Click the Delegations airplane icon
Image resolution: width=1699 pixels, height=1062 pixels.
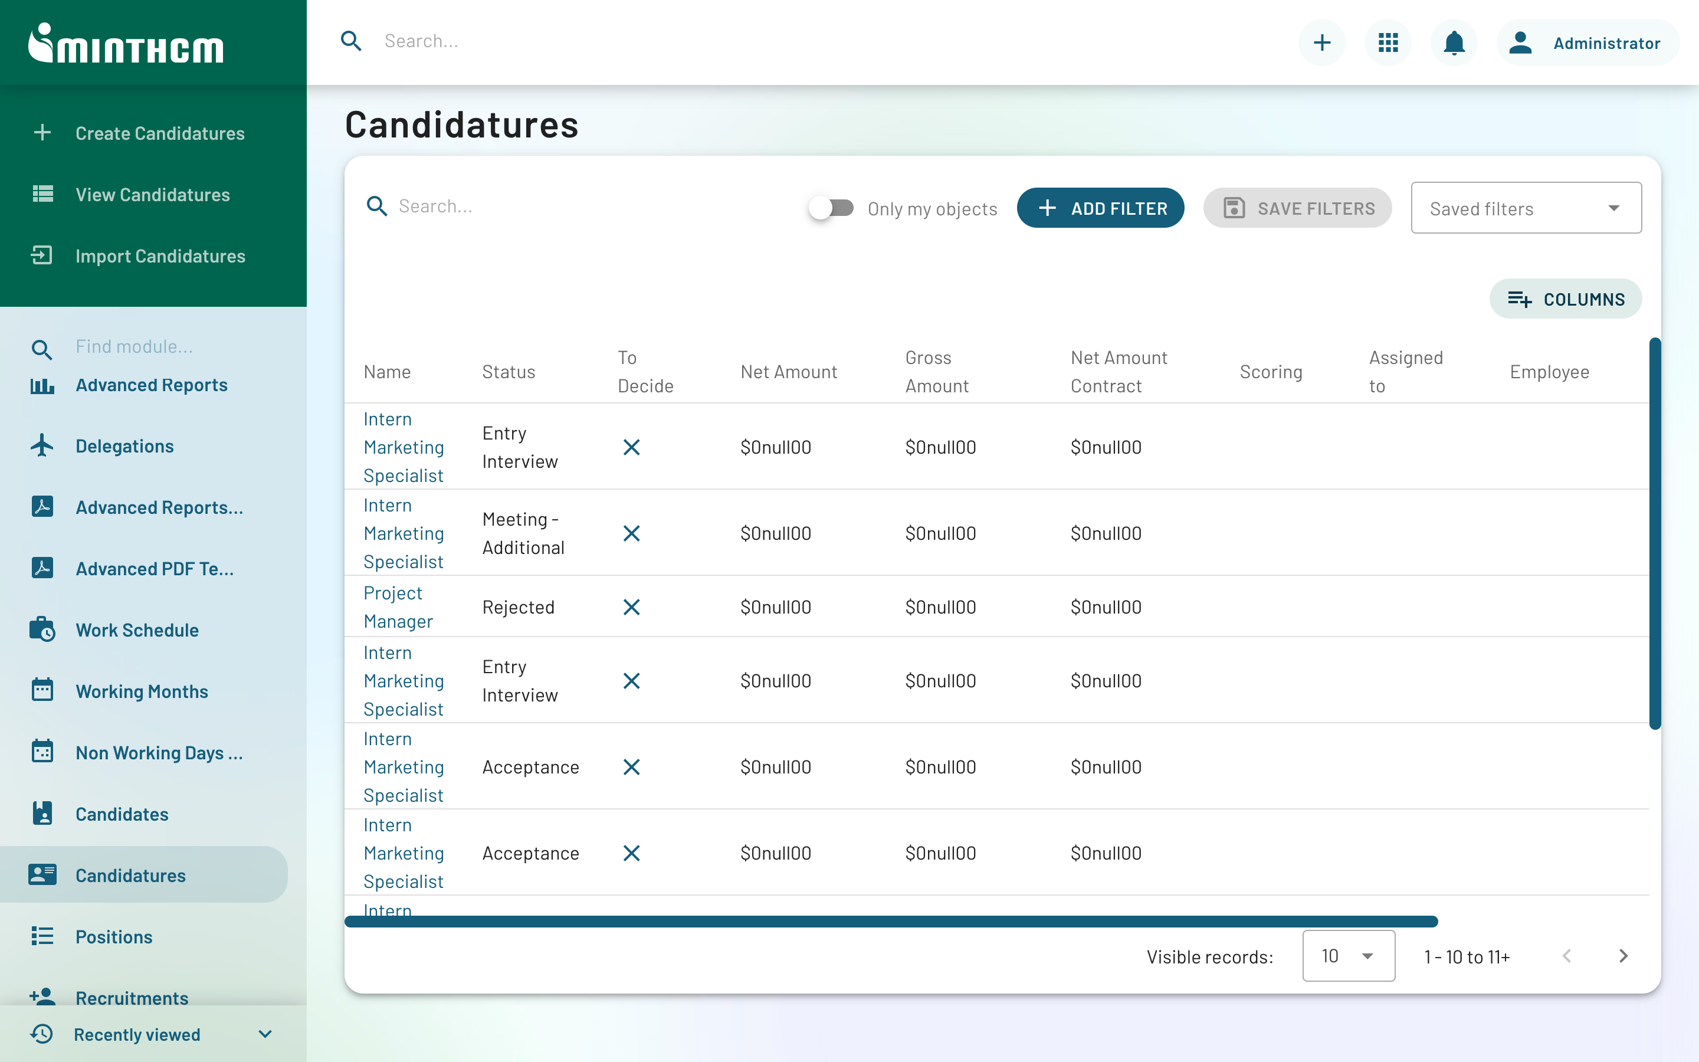click(42, 446)
